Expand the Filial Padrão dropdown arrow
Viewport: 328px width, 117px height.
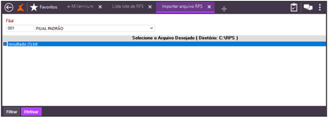point(151,28)
